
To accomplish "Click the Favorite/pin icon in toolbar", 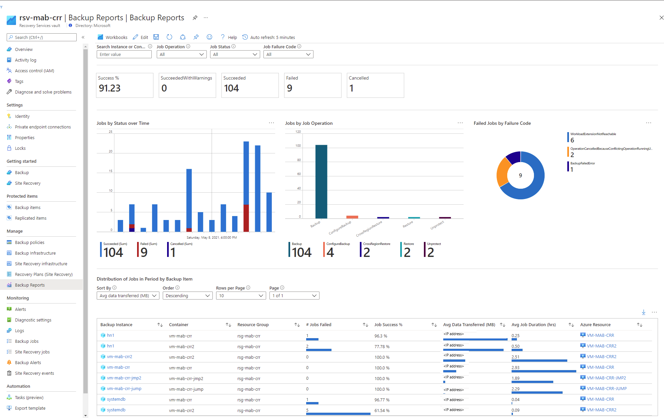I will click(196, 37).
